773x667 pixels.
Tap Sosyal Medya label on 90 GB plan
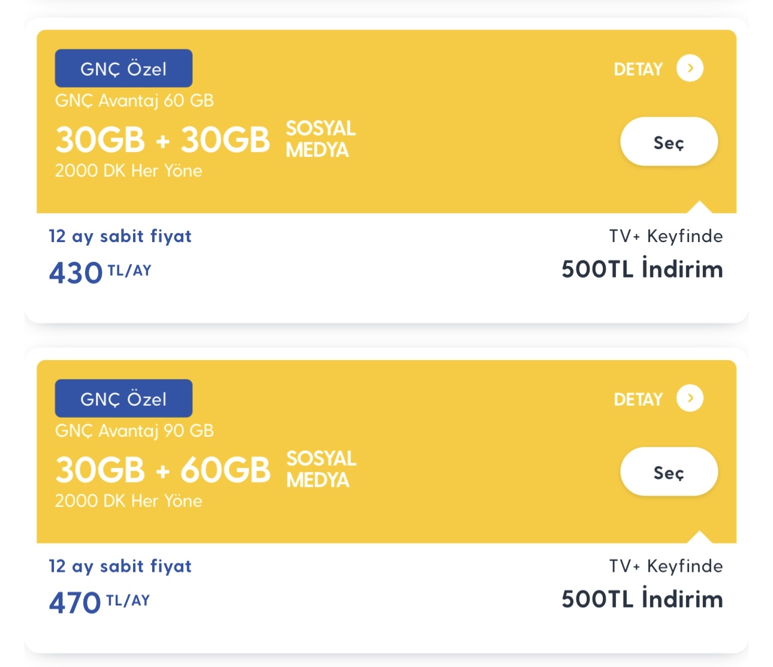(x=321, y=469)
